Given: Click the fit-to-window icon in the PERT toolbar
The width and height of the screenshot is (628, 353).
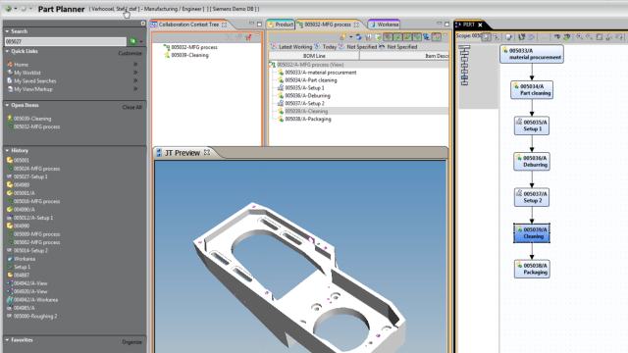Looking at the screenshot, I should (x=600, y=37).
